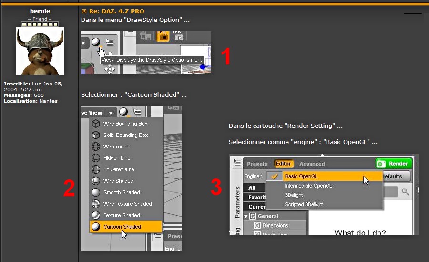Click the search magnifier icon in Render Settings
The width and height of the screenshot is (429, 262).
[x=405, y=192]
